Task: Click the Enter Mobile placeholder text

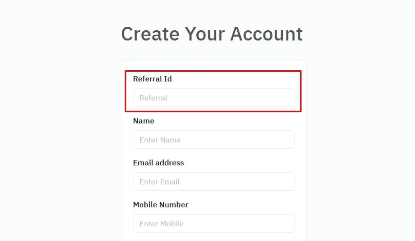Action: click(x=161, y=223)
